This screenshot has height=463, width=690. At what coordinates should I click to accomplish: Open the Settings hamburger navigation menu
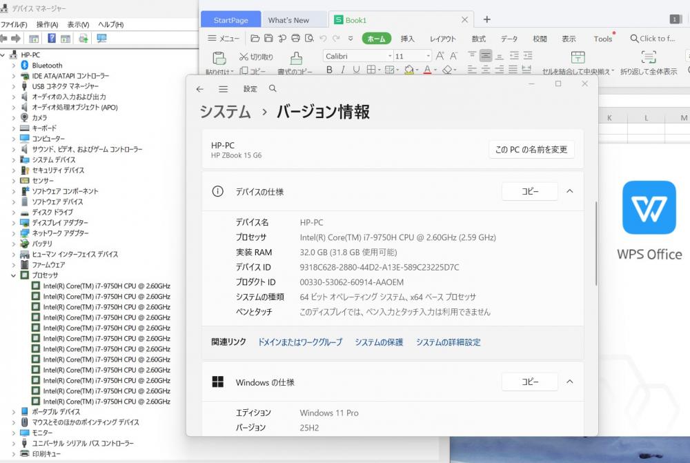pos(223,89)
